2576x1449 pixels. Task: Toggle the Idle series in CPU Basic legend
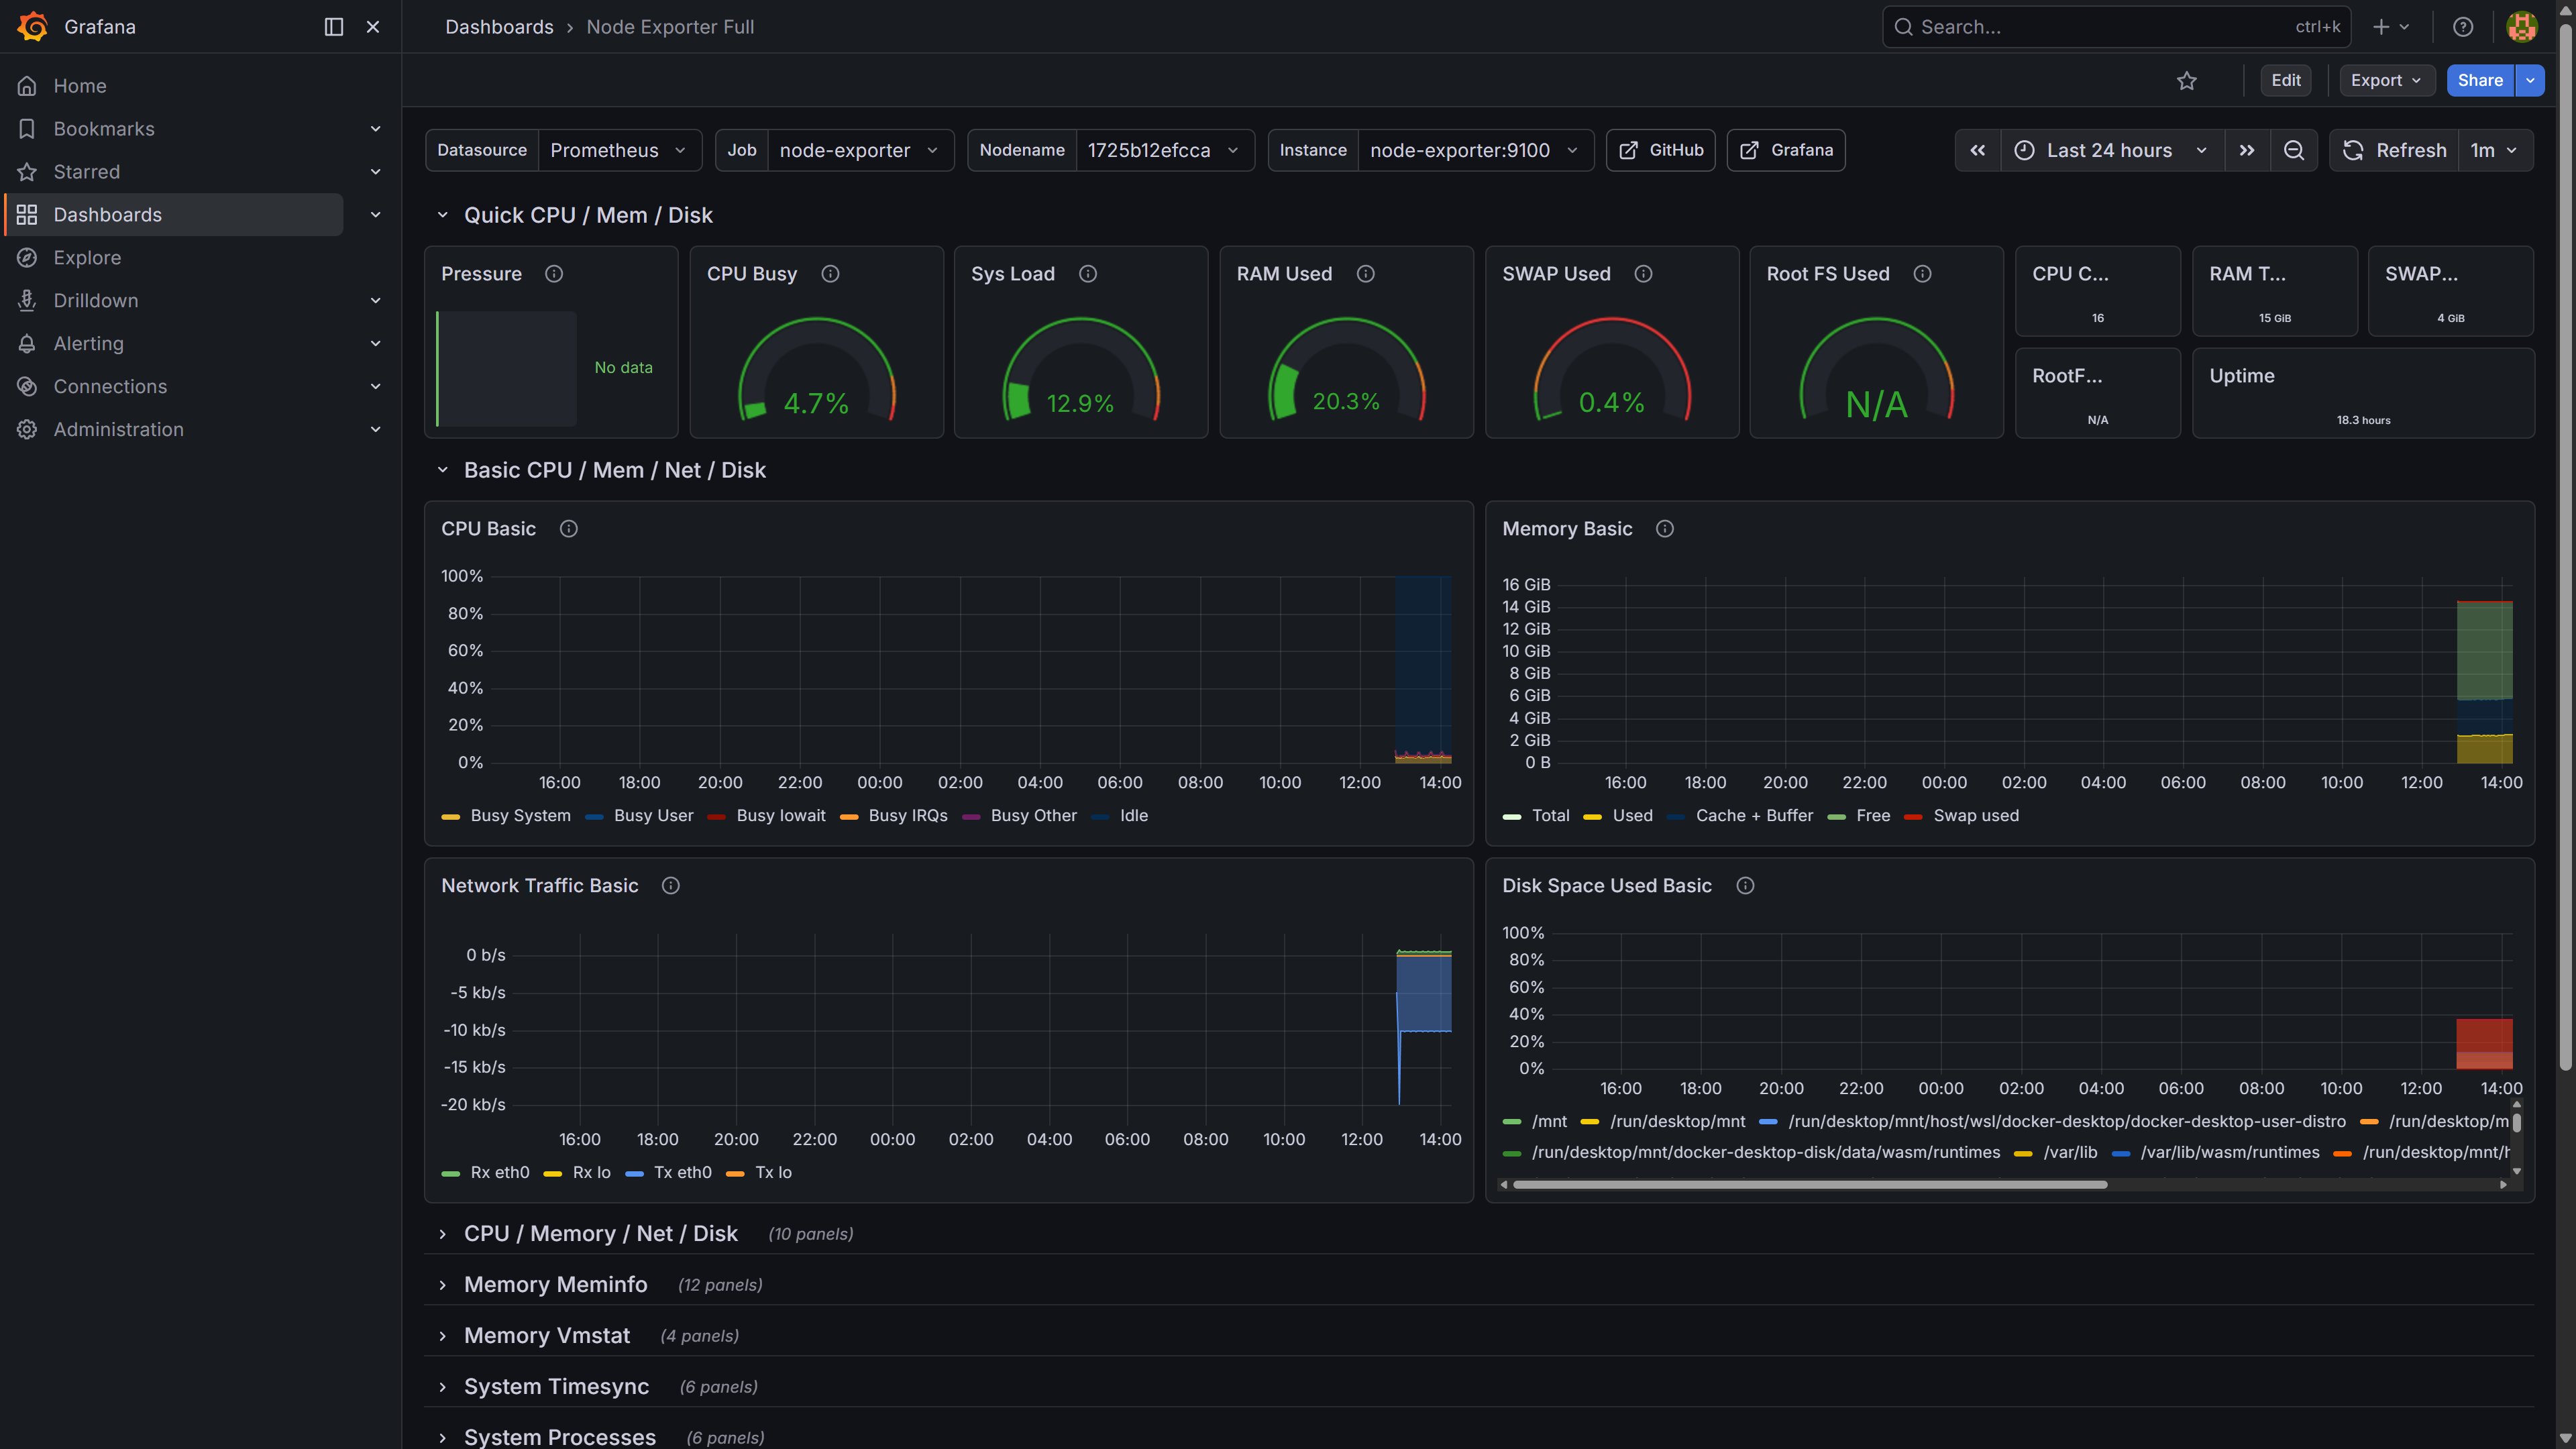(x=1133, y=816)
